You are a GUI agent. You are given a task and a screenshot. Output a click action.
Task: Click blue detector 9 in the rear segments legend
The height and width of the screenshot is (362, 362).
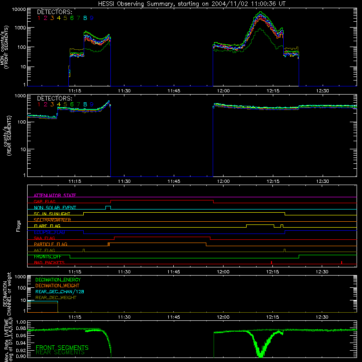(92, 105)
